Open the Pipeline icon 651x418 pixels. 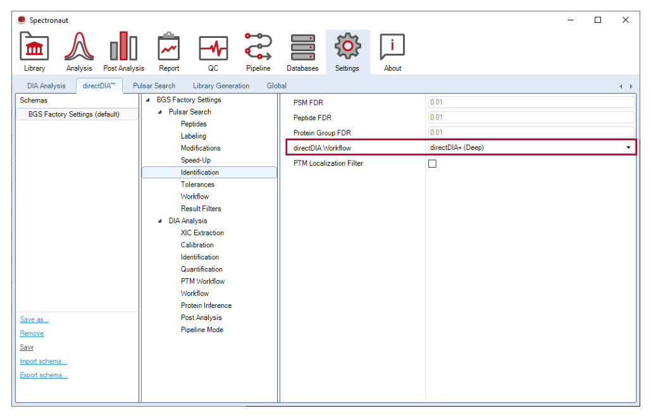tap(258, 47)
